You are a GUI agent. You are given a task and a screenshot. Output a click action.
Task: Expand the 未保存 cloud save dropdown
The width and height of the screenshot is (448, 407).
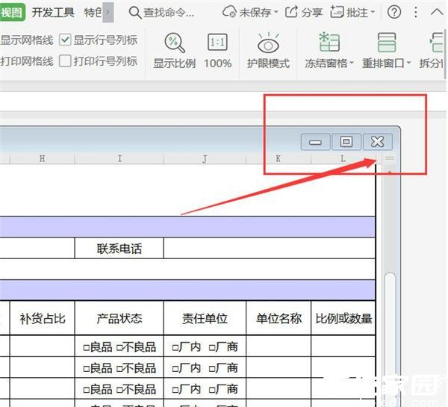[276, 12]
